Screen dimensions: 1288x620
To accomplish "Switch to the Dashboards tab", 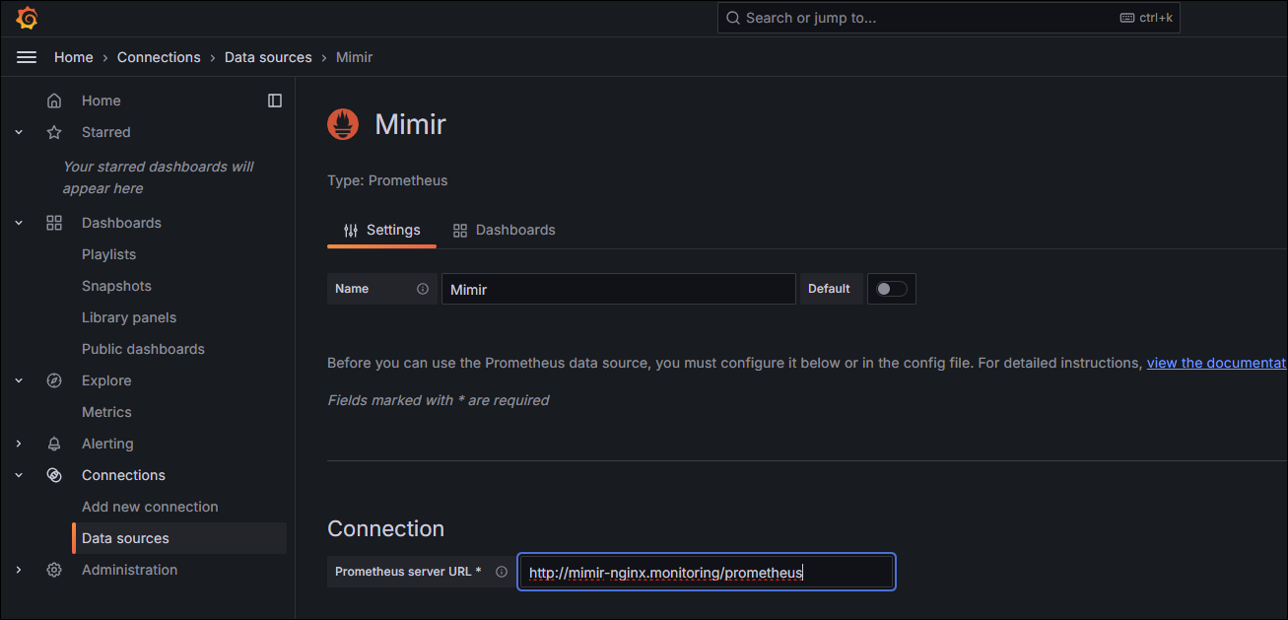I will point(504,230).
